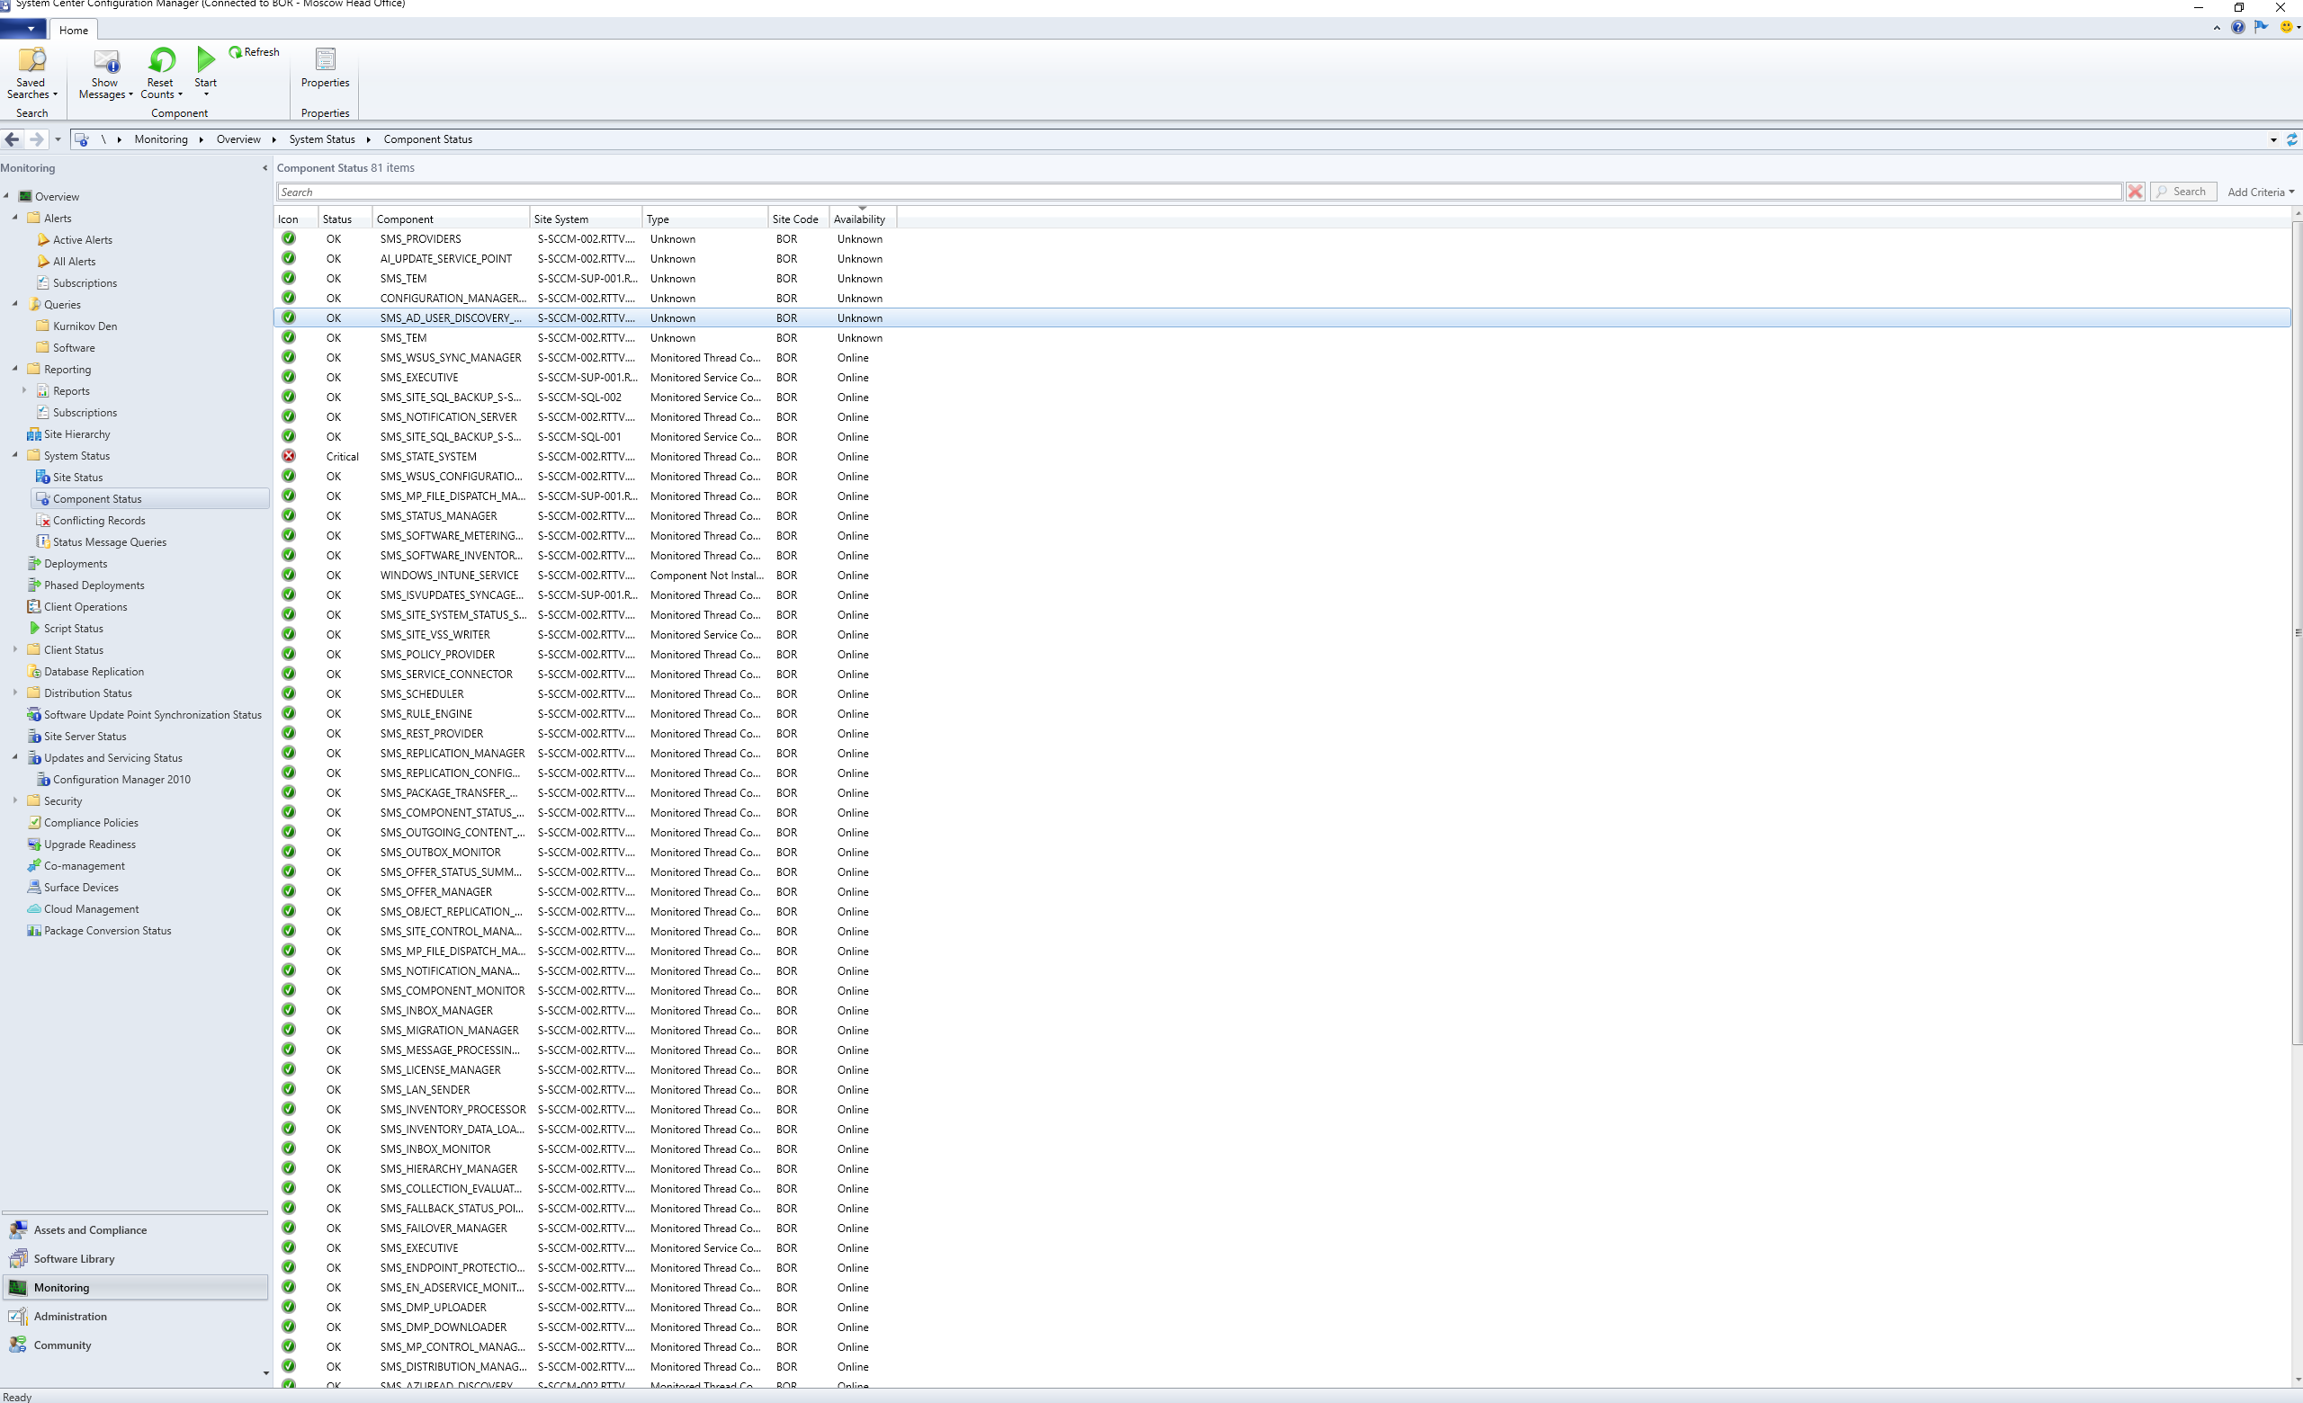Click the Start component ribbon icon

(206, 73)
